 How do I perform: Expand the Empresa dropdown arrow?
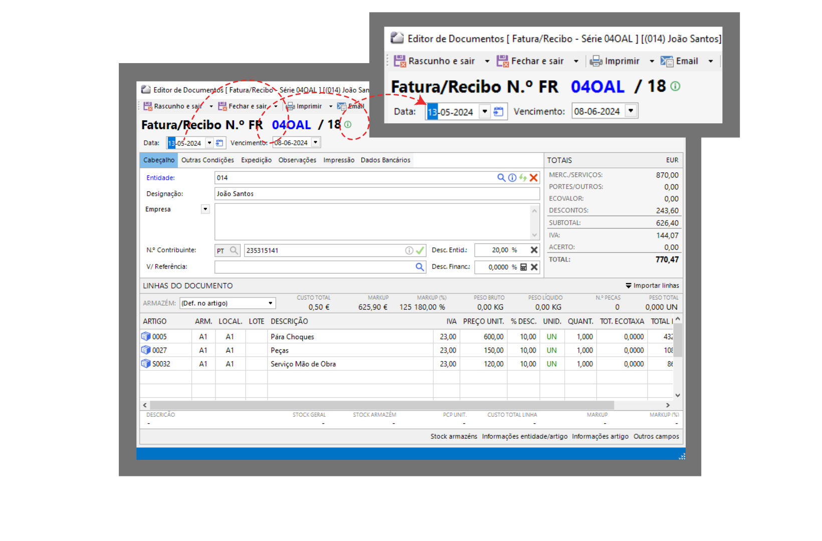[205, 209]
